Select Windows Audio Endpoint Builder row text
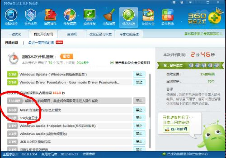The image size is (226, 158). pyautogui.click(x=57, y=126)
